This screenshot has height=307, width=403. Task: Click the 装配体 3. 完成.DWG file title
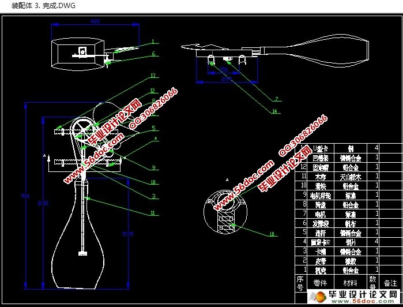43,6
